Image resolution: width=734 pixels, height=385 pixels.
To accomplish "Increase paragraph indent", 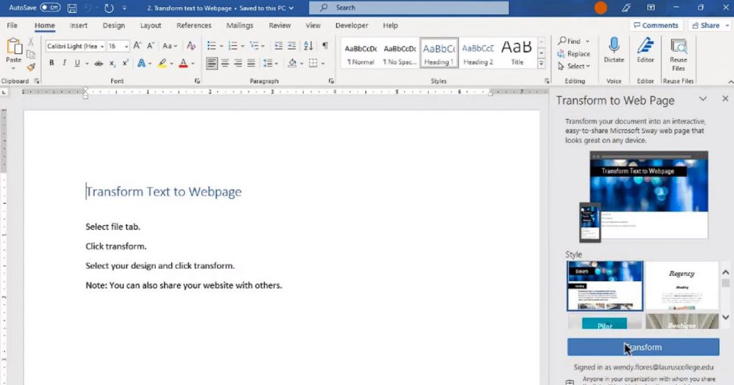I will pos(292,45).
